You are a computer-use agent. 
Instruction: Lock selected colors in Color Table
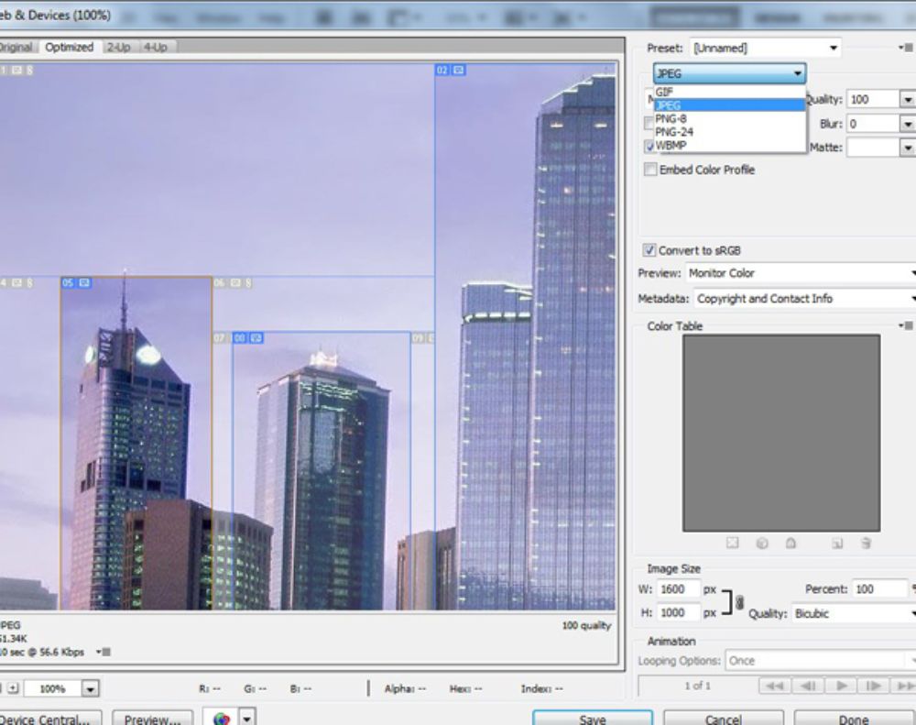coord(791,544)
